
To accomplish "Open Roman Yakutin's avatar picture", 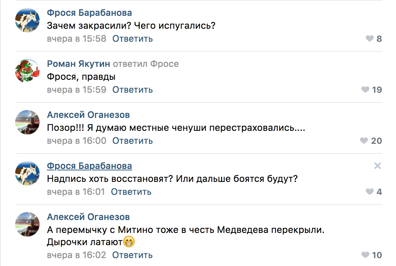I will click(27, 71).
